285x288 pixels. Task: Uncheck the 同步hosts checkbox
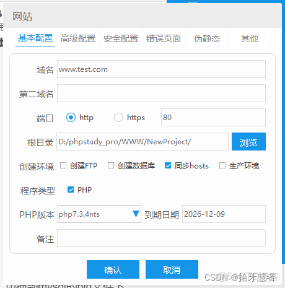click(168, 165)
